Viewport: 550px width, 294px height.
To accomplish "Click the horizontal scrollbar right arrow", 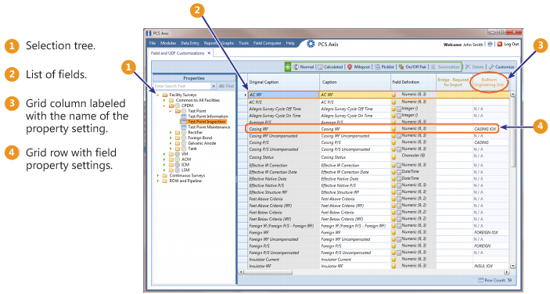I will [x=506, y=272].
